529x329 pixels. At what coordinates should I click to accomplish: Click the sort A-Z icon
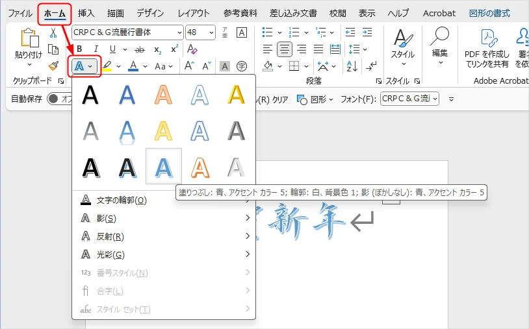coord(352,66)
